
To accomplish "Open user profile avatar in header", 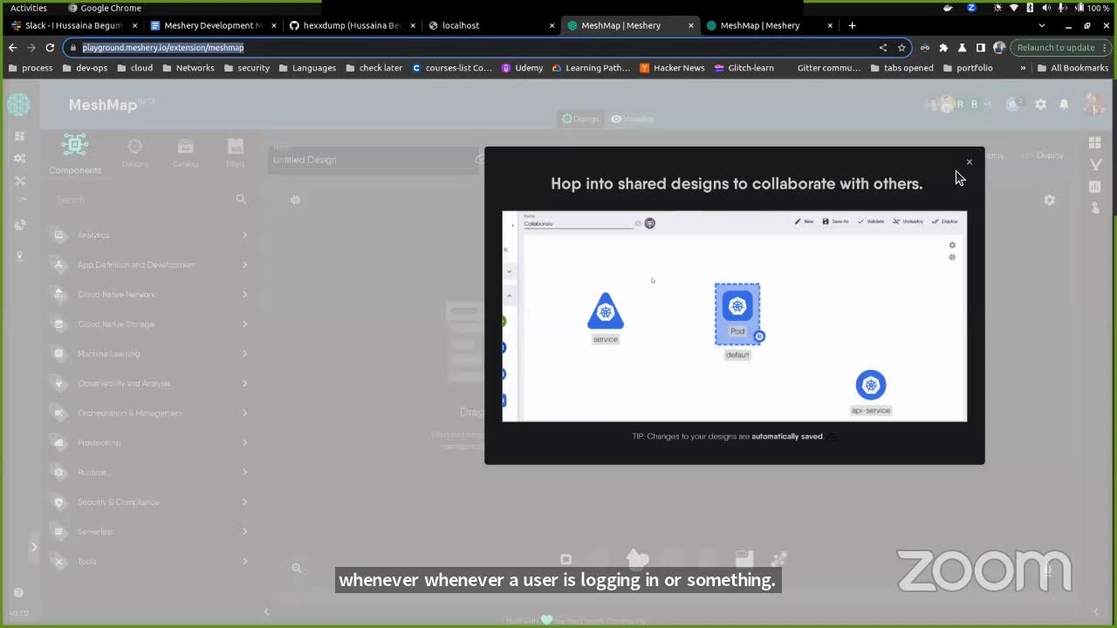I will coord(1093,104).
